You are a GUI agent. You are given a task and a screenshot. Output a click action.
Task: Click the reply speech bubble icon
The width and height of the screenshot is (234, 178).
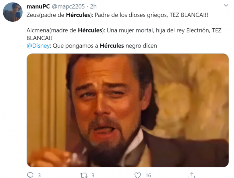pos(30,175)
